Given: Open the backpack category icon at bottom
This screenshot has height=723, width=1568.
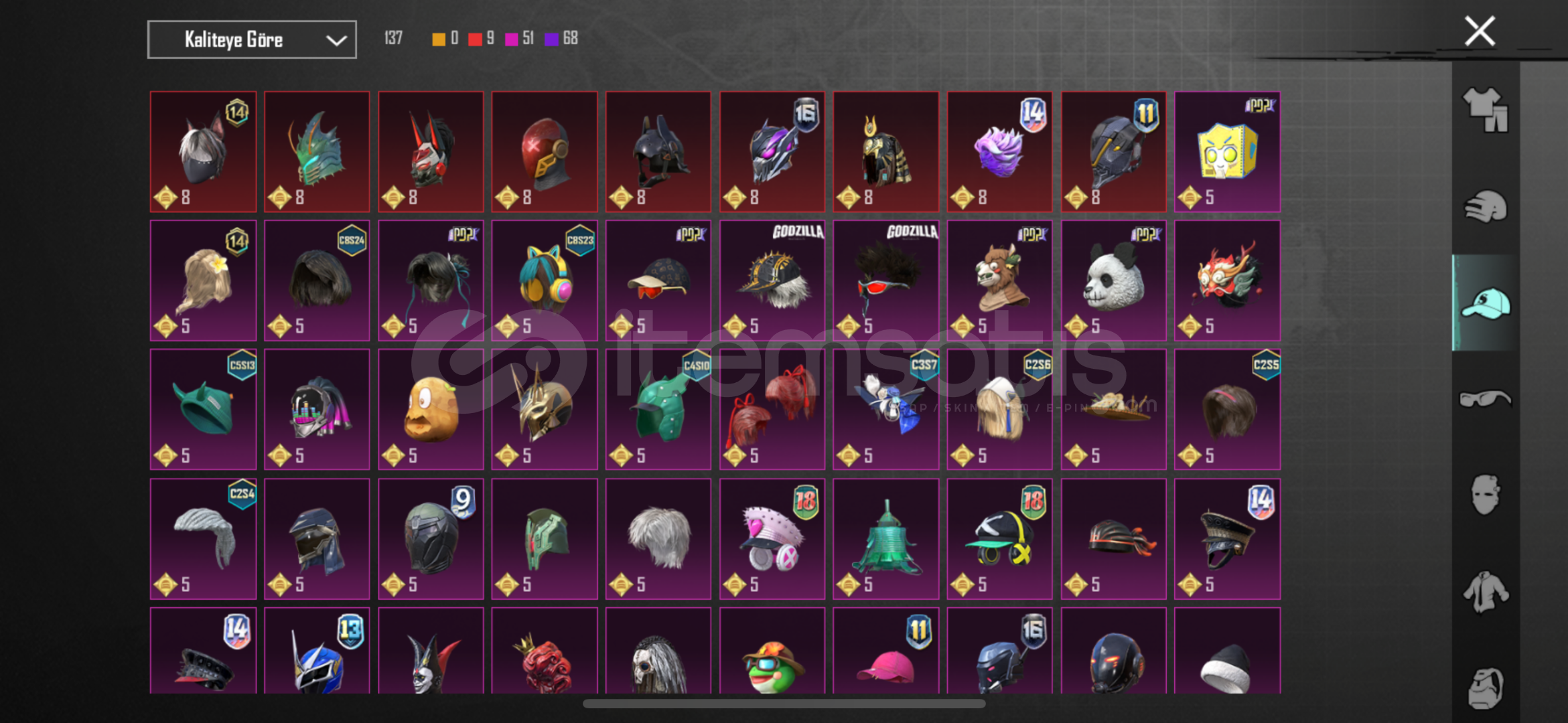Looking at the screenshot, I should [x=1485, y=688].
